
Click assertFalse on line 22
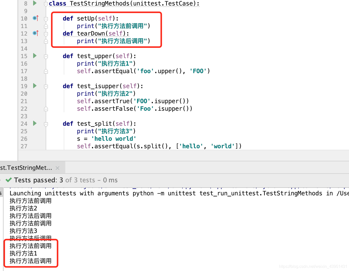114,109
